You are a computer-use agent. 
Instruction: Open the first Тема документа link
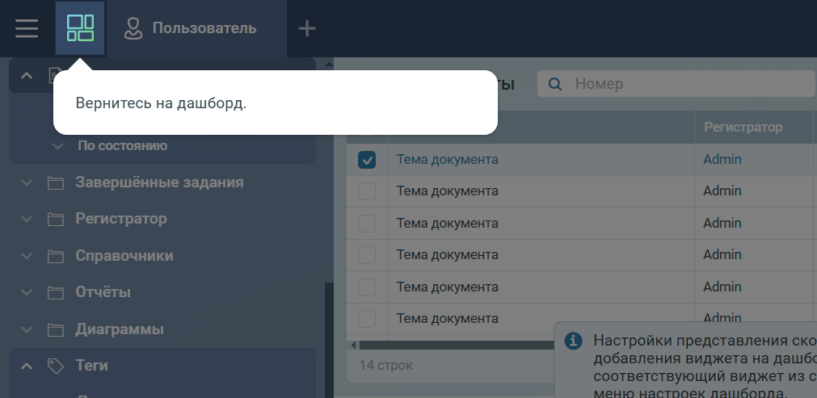[x=447, y=160]
